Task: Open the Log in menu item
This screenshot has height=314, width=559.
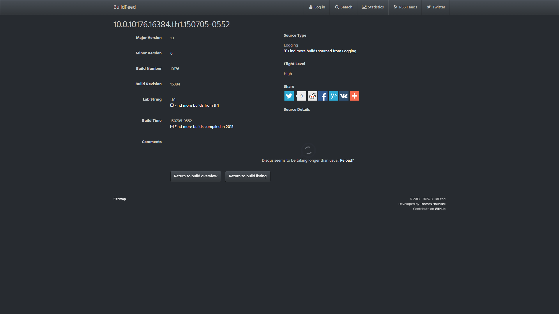Action: click(x=317, y=7)
